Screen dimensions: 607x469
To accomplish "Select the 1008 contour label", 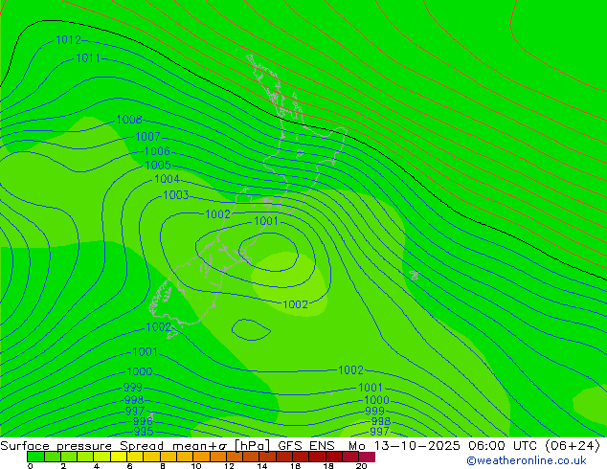I will click(x=129, y=120).
